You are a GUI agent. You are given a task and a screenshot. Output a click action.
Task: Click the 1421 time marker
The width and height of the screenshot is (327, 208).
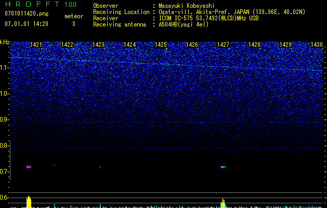36,45
